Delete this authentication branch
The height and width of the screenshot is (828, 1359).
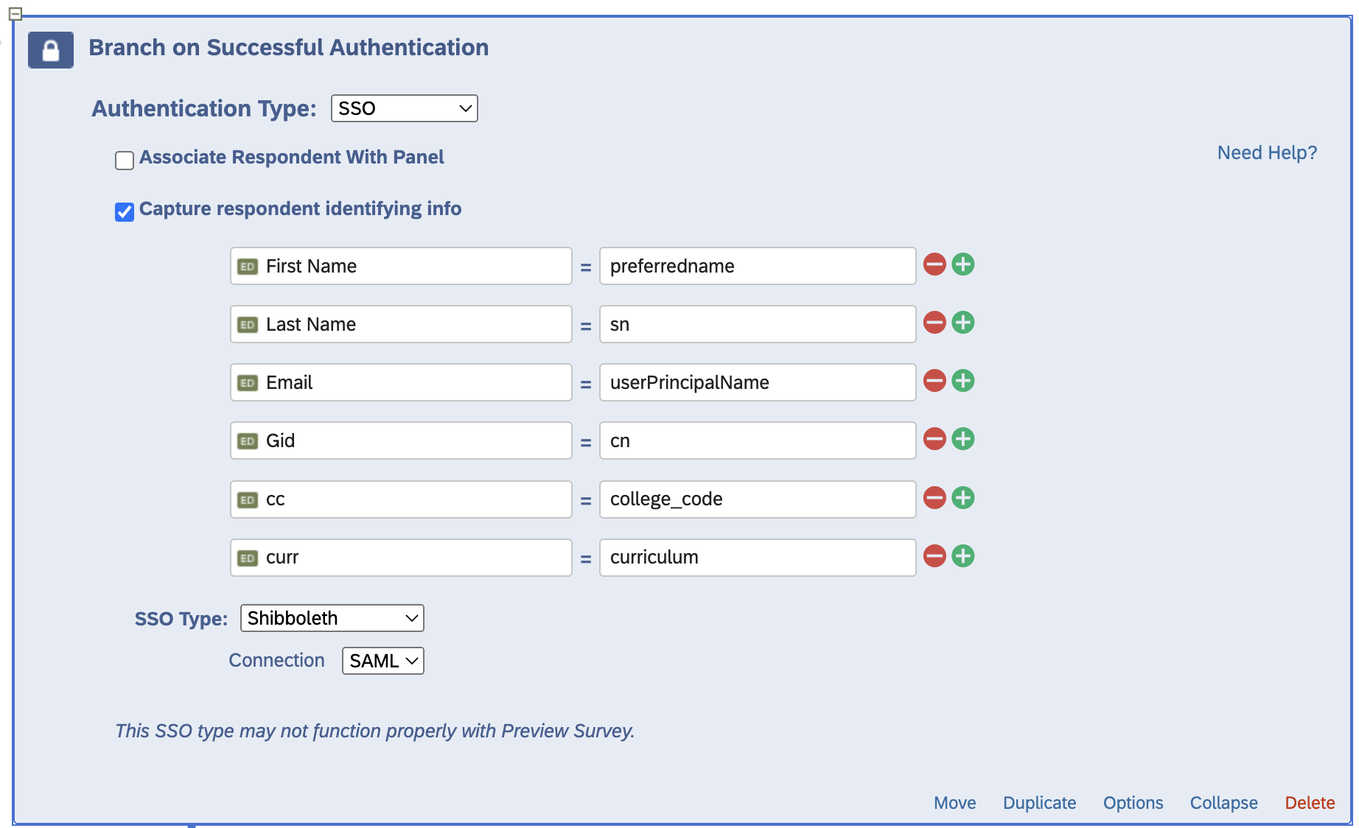coord(1310,803)
